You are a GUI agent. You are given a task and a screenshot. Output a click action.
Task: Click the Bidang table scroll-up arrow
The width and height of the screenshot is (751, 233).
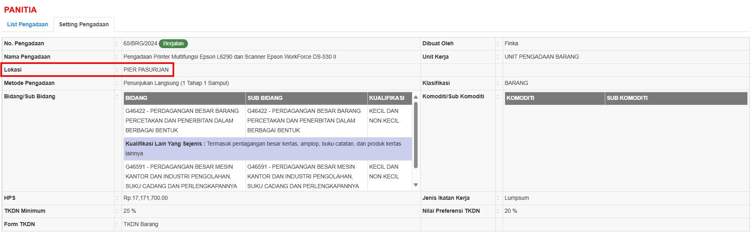click(416, 97)
